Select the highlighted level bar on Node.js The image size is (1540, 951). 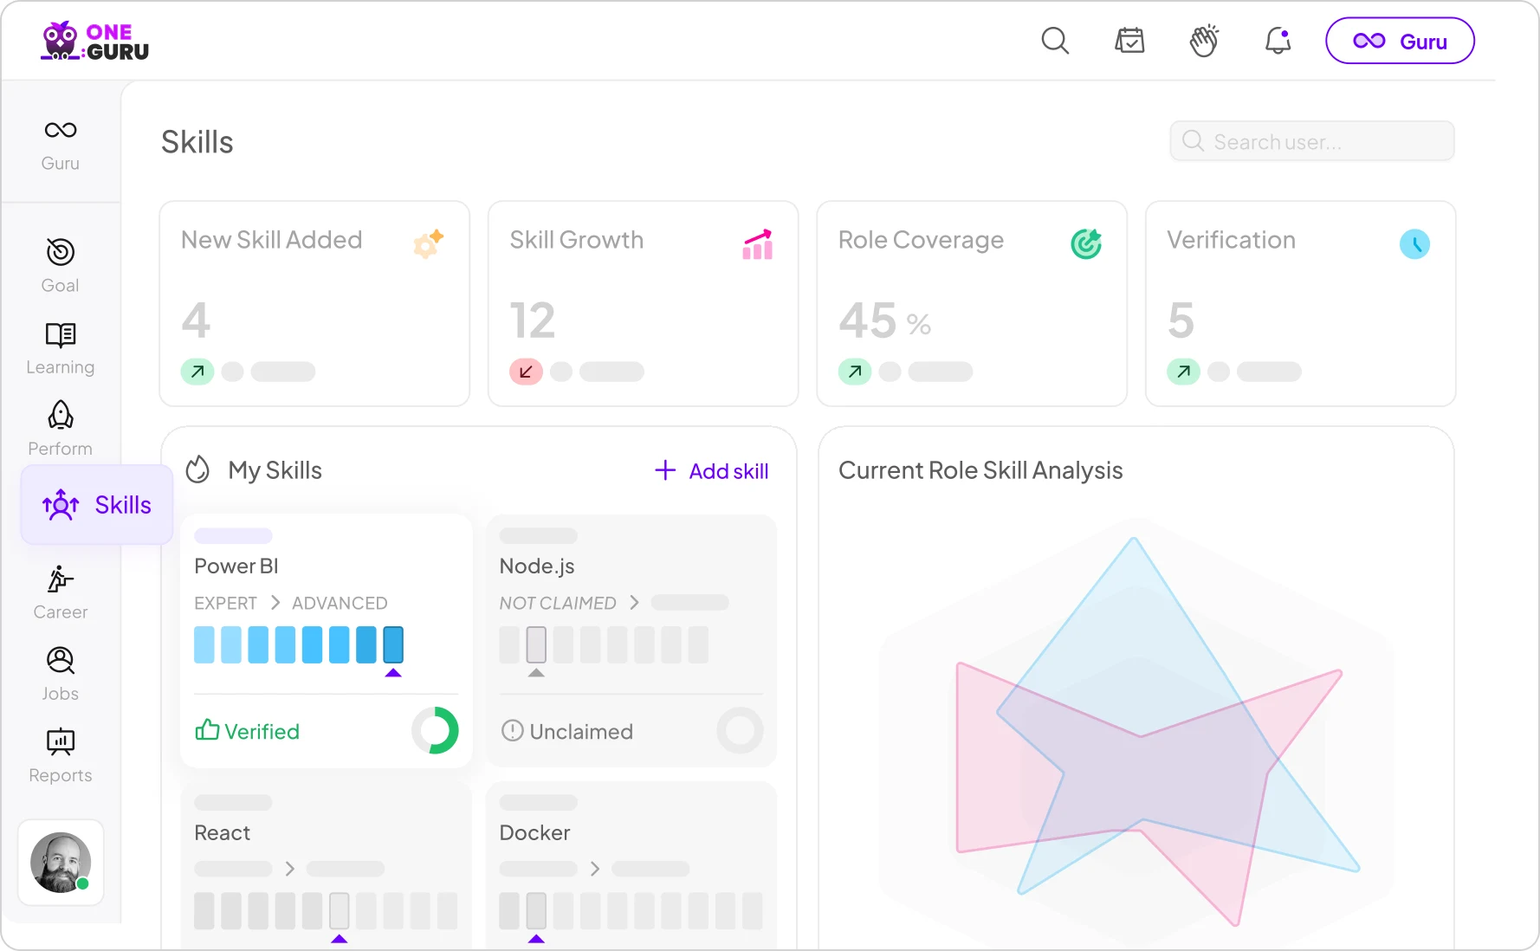click(x=536, y=644)
